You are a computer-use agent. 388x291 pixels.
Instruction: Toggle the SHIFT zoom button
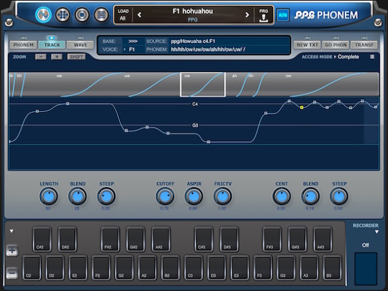pyautogui.click(x=76, y=57)
